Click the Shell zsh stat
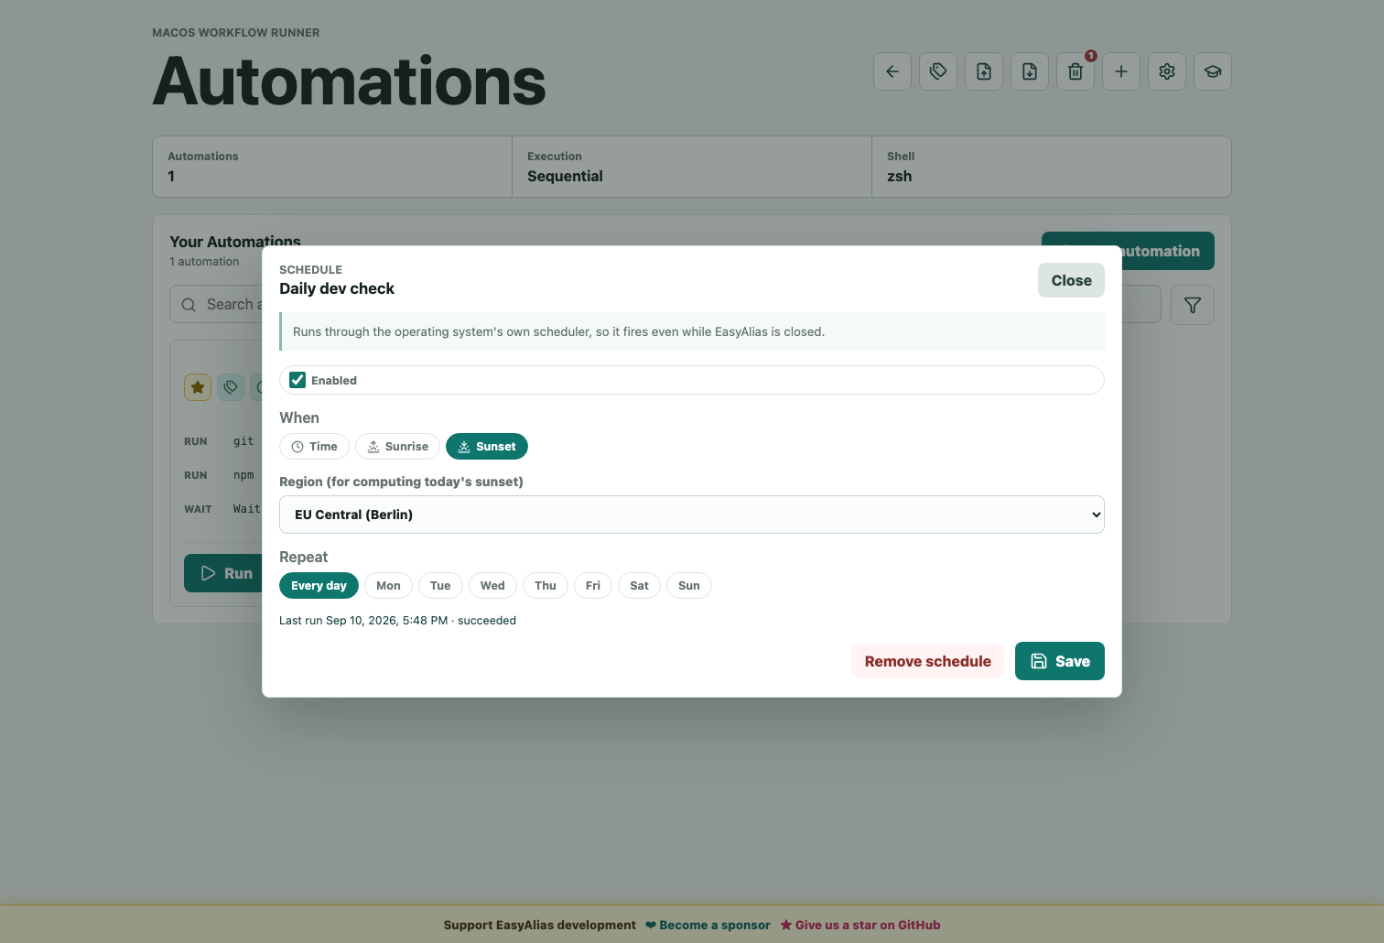Viewport: 1384px width, 943px height. [1052, 167]
